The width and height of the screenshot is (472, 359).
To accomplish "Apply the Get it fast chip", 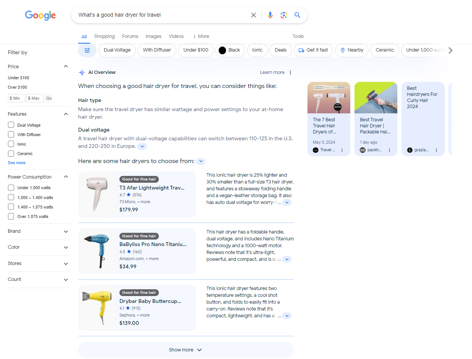I will point(313,50).
